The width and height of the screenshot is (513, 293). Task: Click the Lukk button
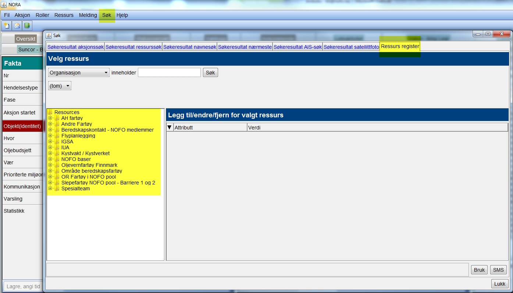point(500,284)
